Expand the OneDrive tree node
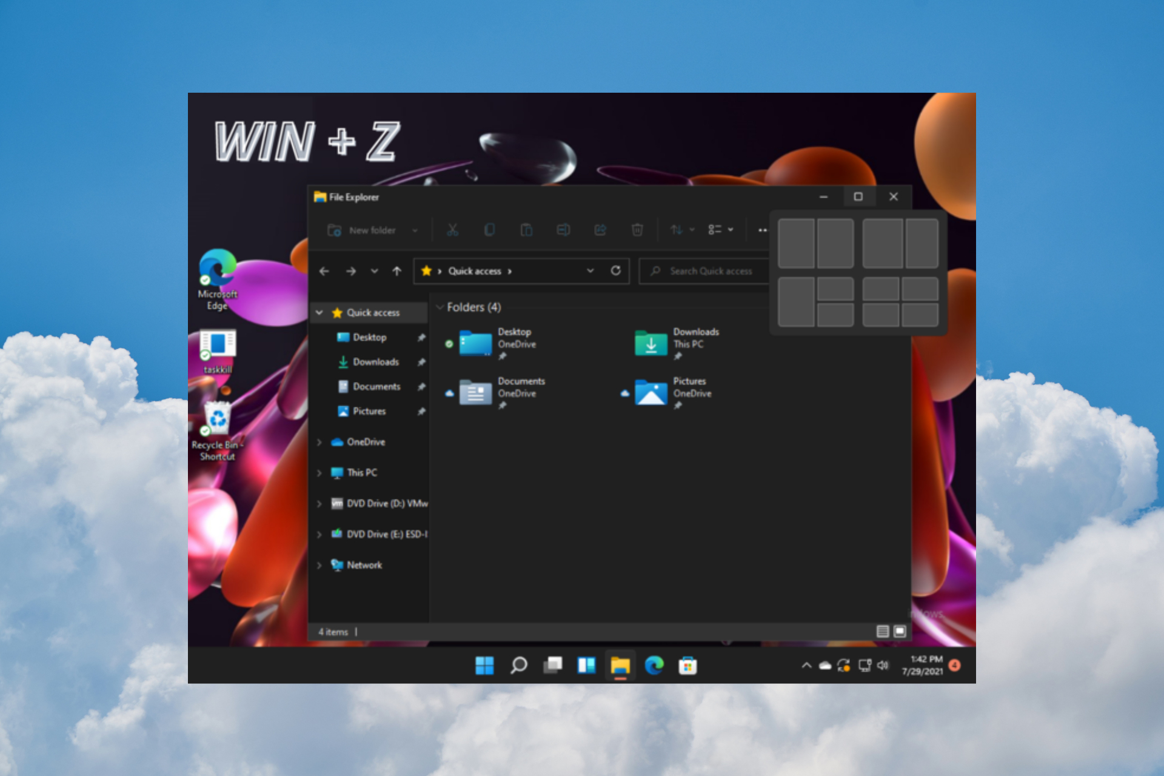 click(x=319, y=442)
